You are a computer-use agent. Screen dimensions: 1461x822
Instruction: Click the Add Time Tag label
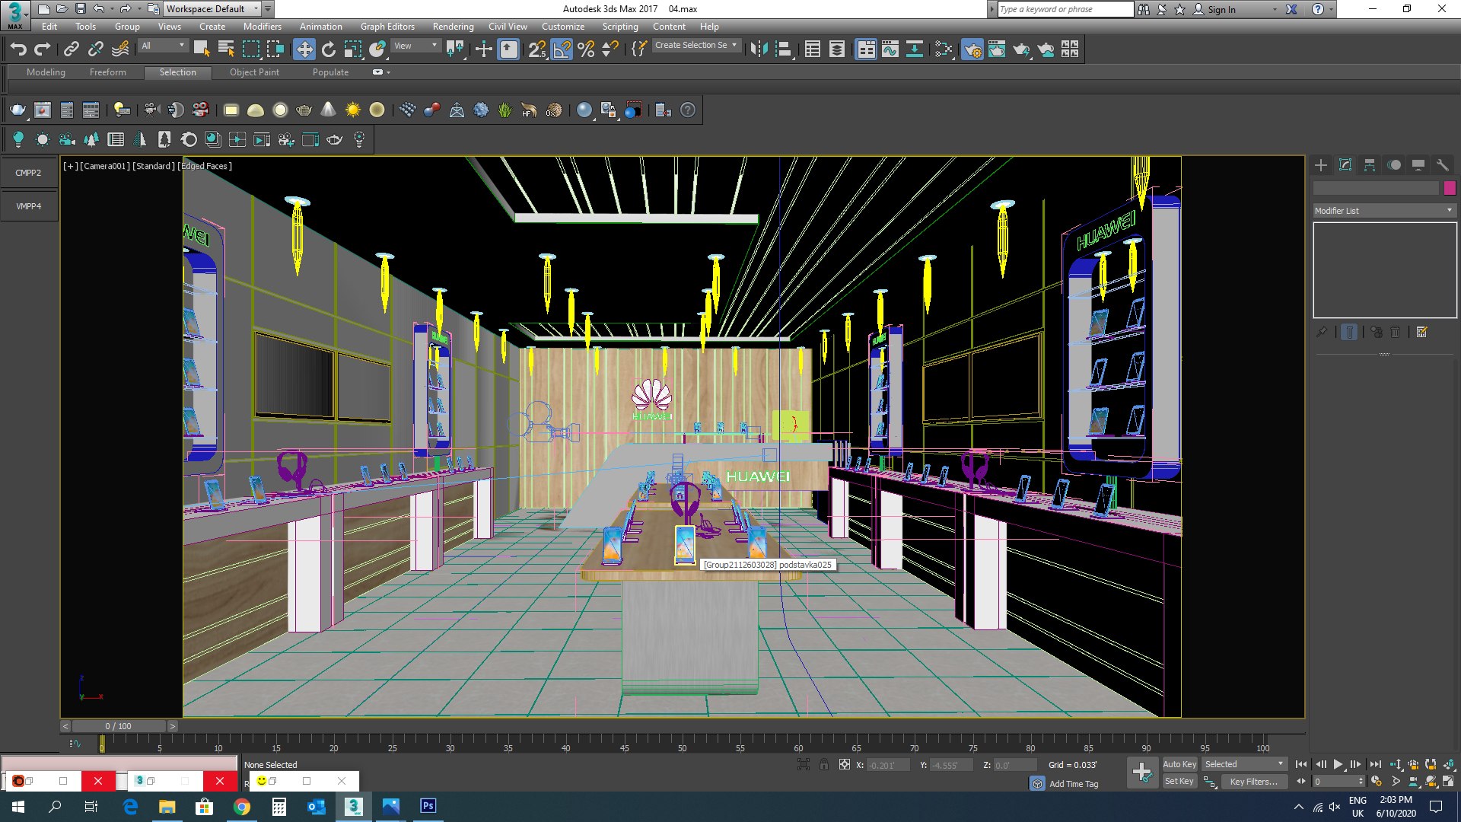[1074, 784]
